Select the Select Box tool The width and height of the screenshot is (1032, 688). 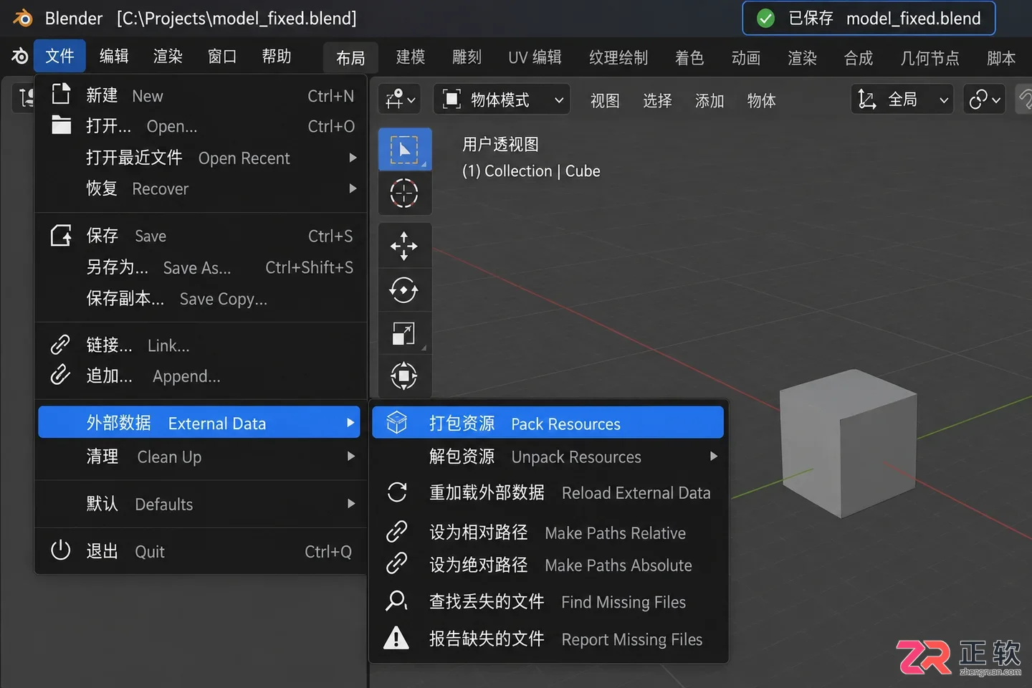click(405, 149)
